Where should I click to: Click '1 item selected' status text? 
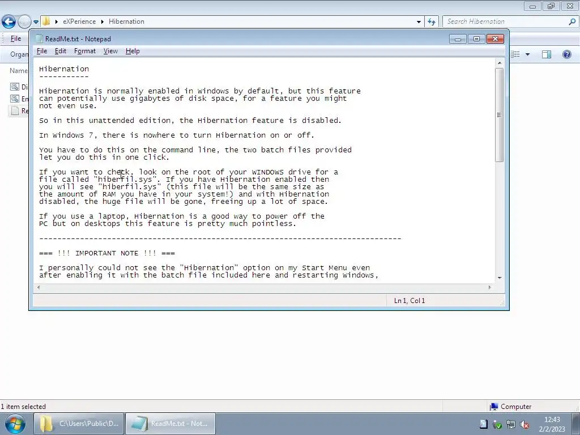pos(23,407)
